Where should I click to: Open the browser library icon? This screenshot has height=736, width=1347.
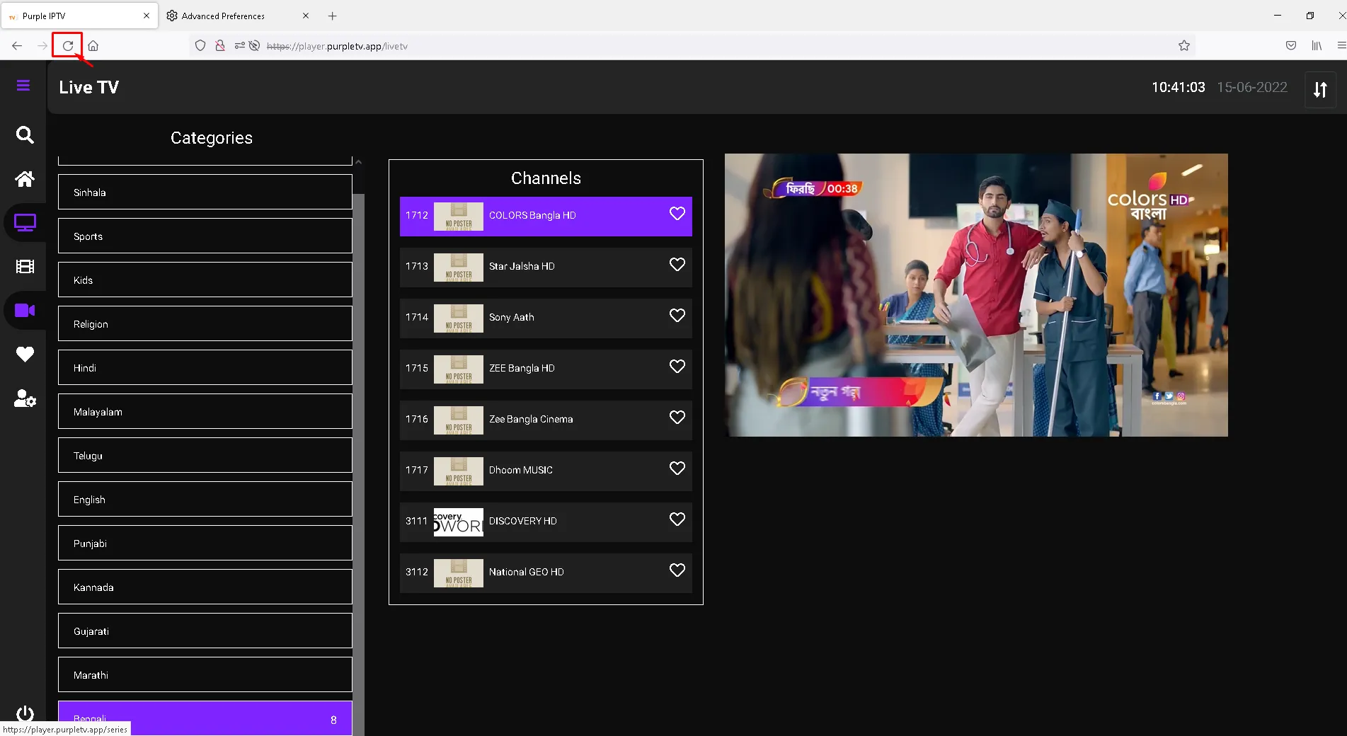[1317, 46]
